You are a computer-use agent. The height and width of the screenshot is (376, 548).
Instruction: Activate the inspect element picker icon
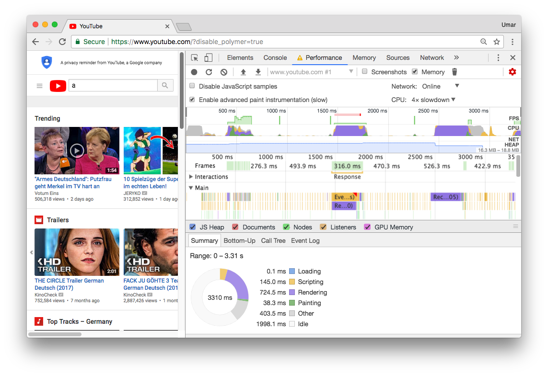point(195,57)
